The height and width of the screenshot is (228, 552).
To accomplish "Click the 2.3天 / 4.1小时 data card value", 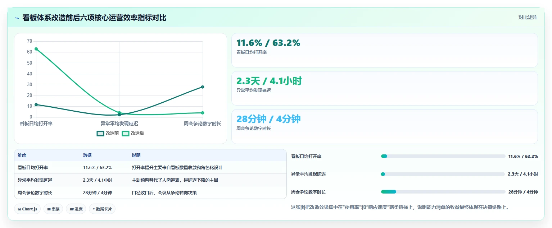I will [x=269, y=81].
